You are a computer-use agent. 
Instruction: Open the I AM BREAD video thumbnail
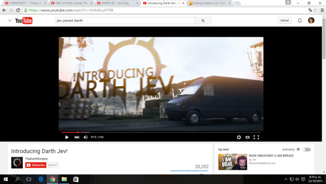(x=233, y=162)
